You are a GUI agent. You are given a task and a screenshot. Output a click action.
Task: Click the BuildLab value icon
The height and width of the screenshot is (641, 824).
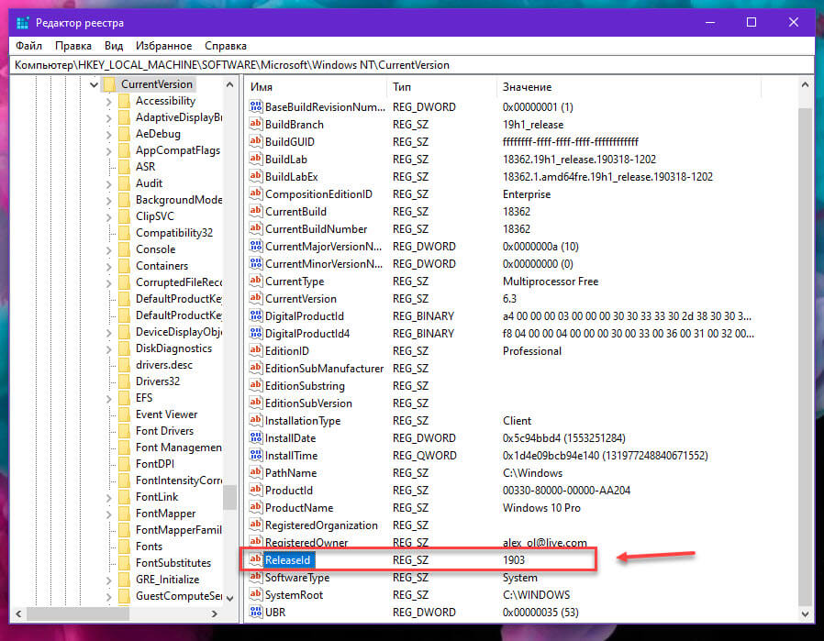tap(255, 159)
